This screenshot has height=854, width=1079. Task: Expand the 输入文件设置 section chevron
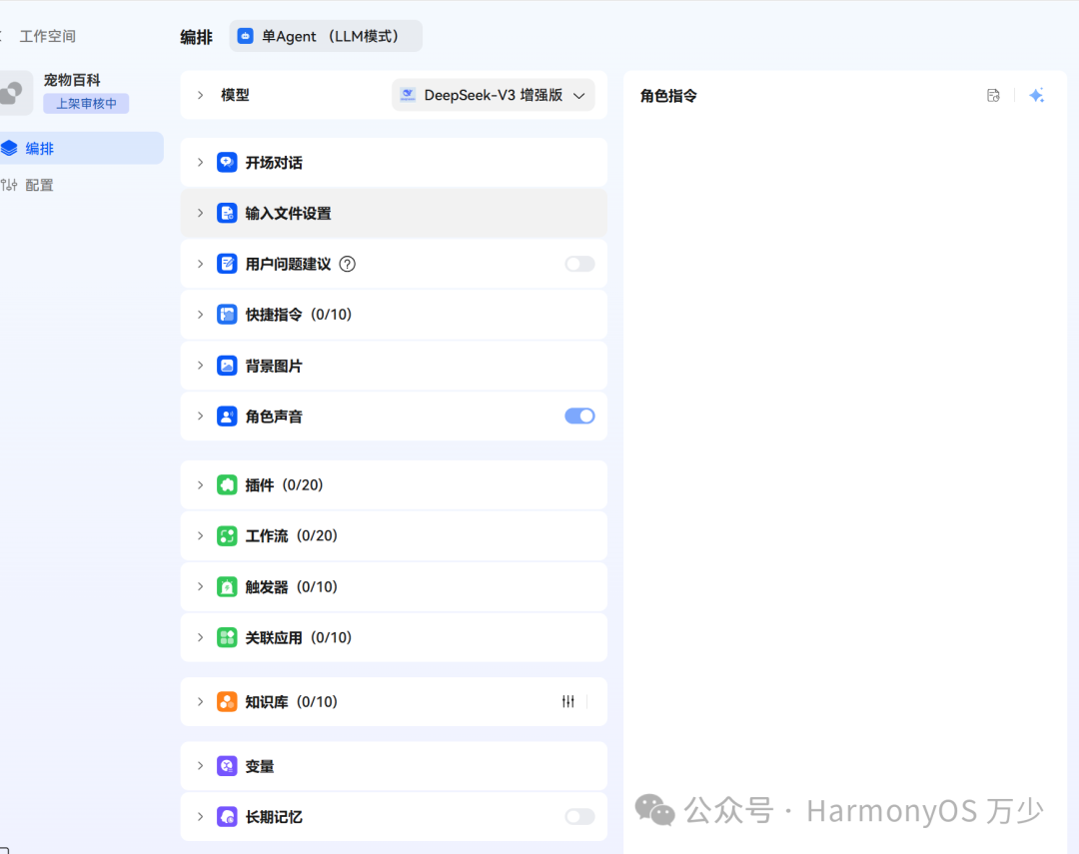[x=200, y=214]
